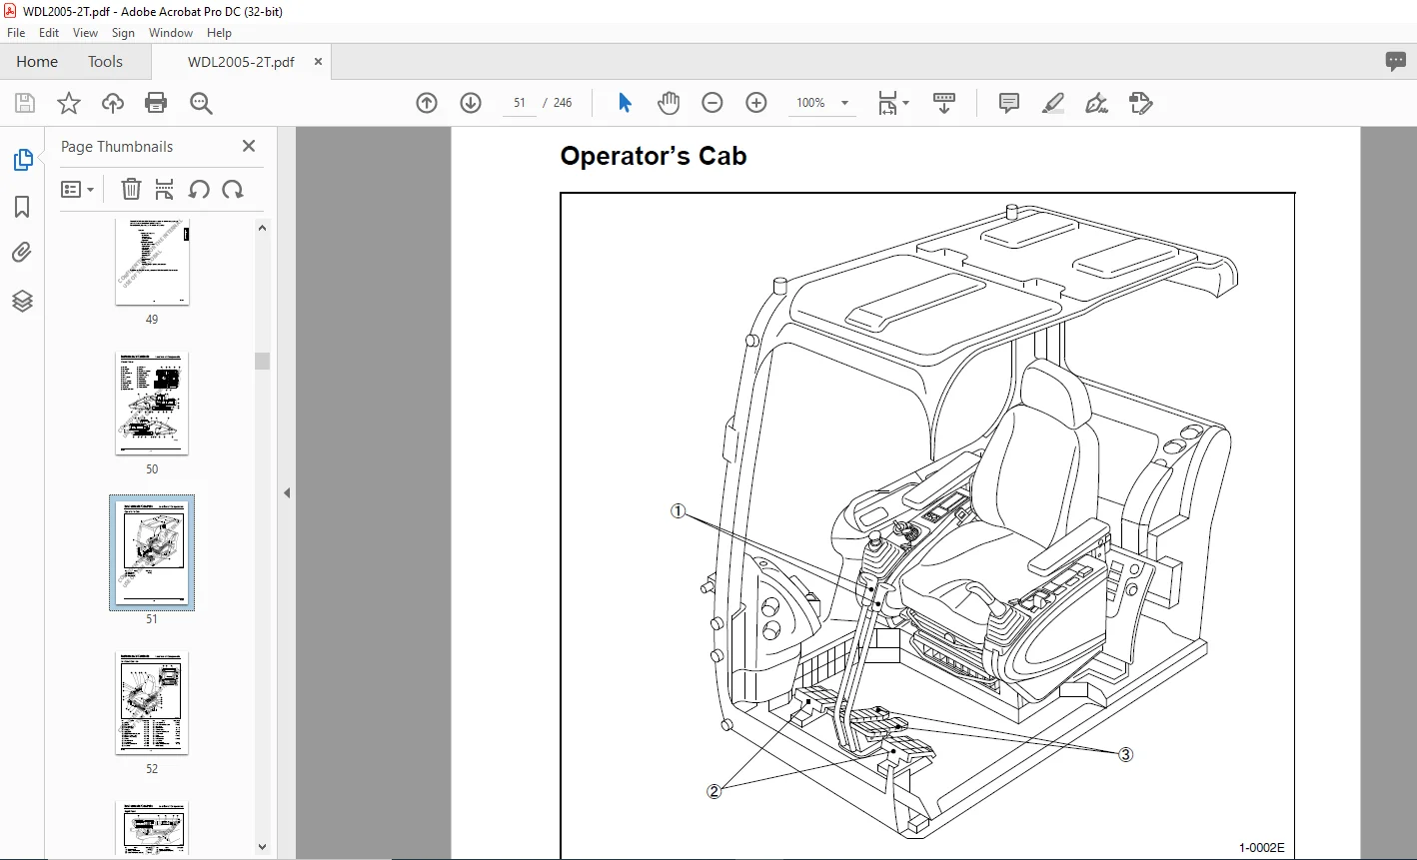
Task: Open the Help menu
Action: point(219,33)
